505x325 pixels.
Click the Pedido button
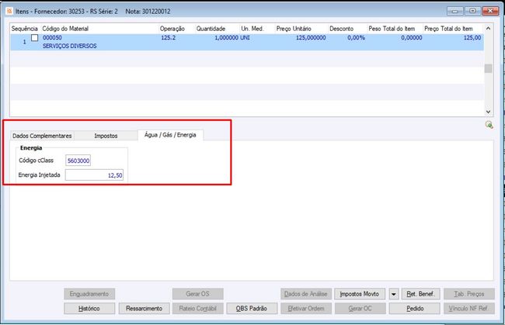coord(415,308)
